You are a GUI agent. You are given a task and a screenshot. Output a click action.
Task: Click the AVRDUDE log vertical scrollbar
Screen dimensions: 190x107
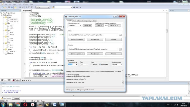coord(123,78)
